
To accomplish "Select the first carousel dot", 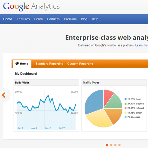I will (x=107, y=145).
